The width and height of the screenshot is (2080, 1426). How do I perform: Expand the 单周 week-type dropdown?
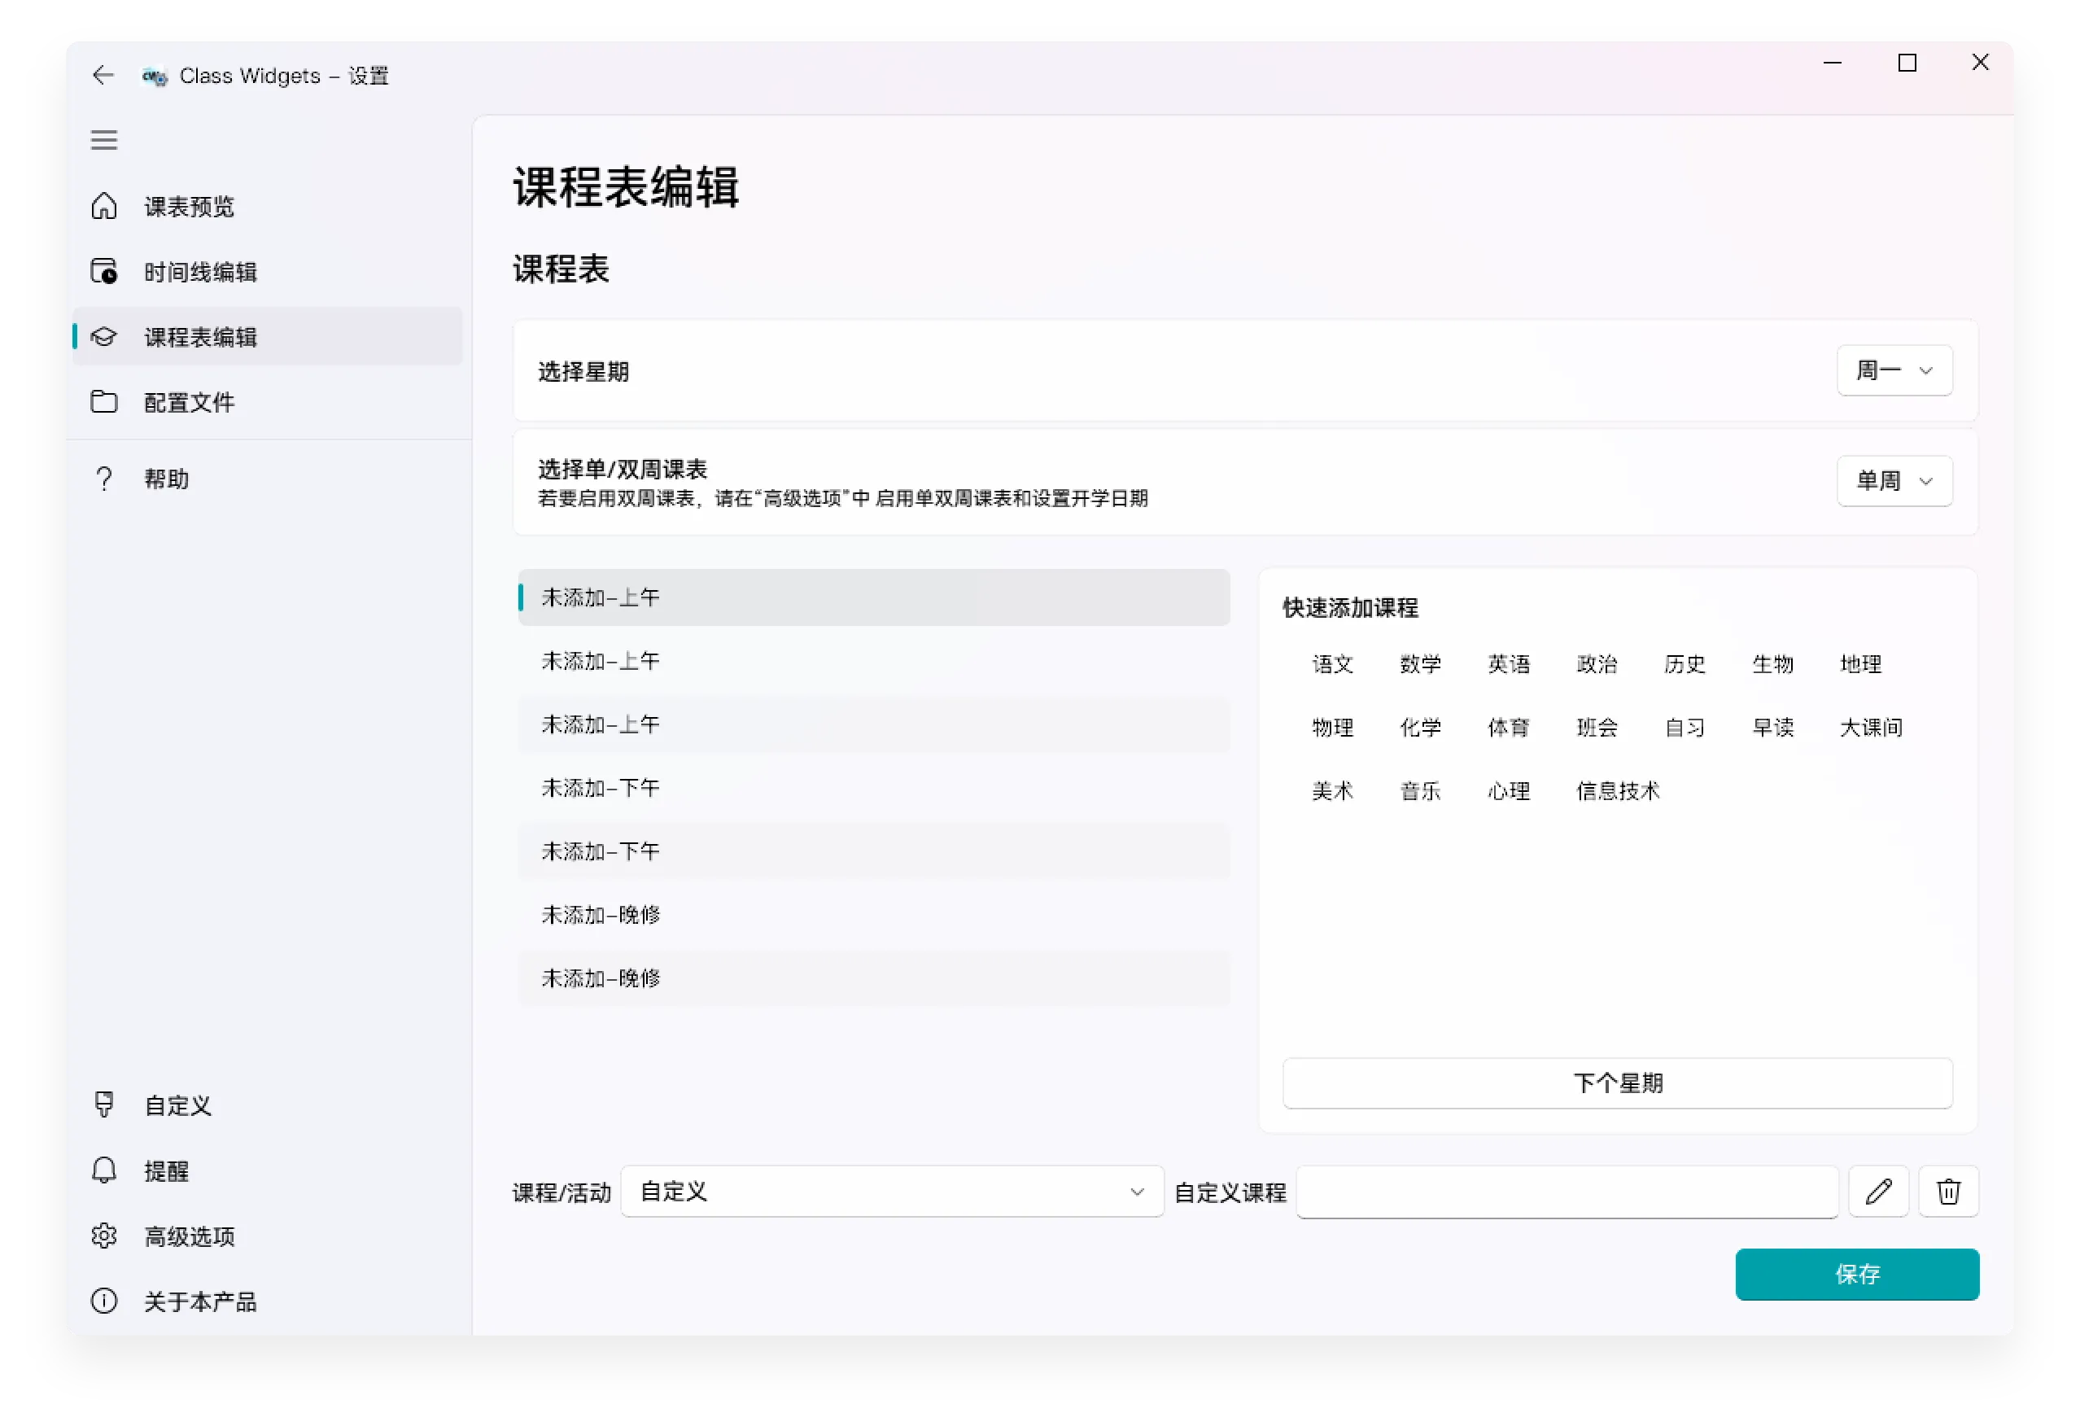click(1894, 481)
